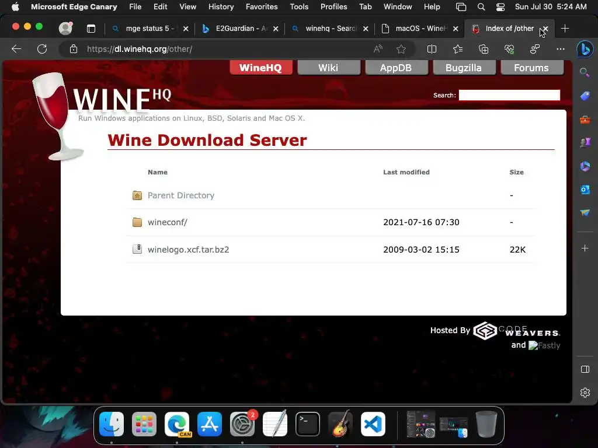598x448 pixels.
Task: Toggle sidebar visibility icon at bottom
Action: (585, 369)
